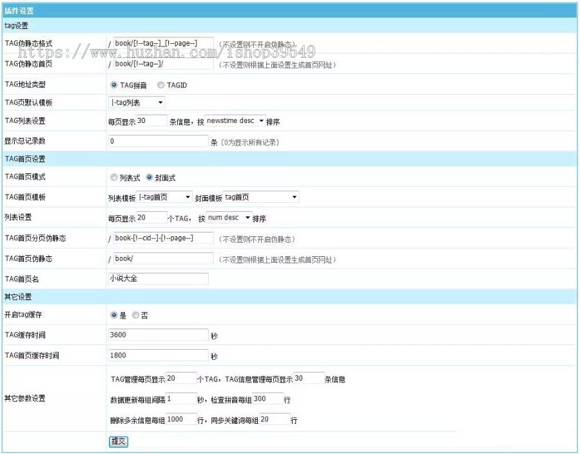Focus the TAG伪静态格式 input field

point(164,43)
